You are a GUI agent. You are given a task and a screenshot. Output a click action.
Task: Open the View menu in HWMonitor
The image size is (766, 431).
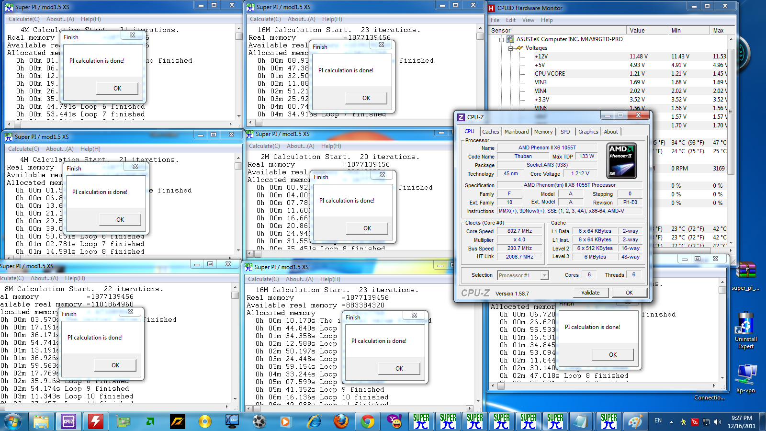coord(528,20)
